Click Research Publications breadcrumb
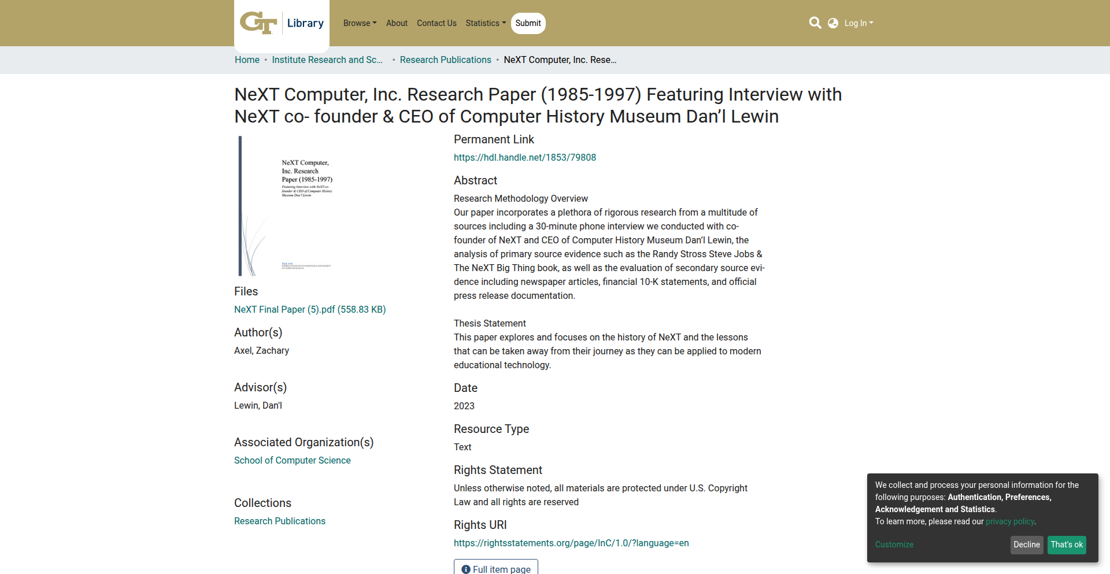The image size is (1110, 574). coord(445,60)
